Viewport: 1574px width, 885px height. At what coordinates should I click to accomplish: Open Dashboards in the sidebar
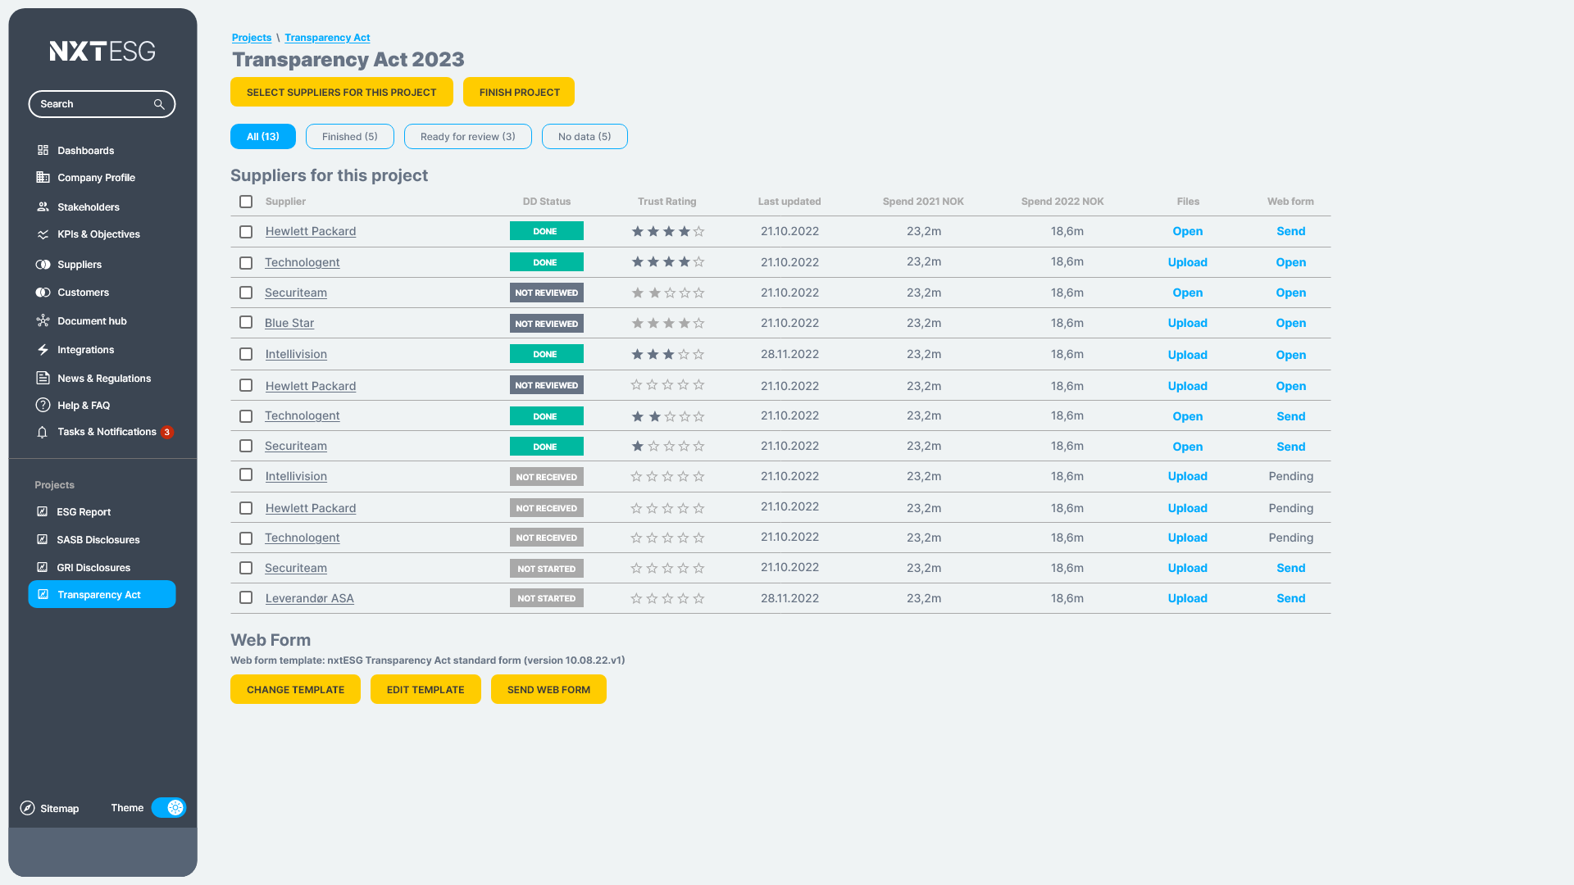click(86, 150)
